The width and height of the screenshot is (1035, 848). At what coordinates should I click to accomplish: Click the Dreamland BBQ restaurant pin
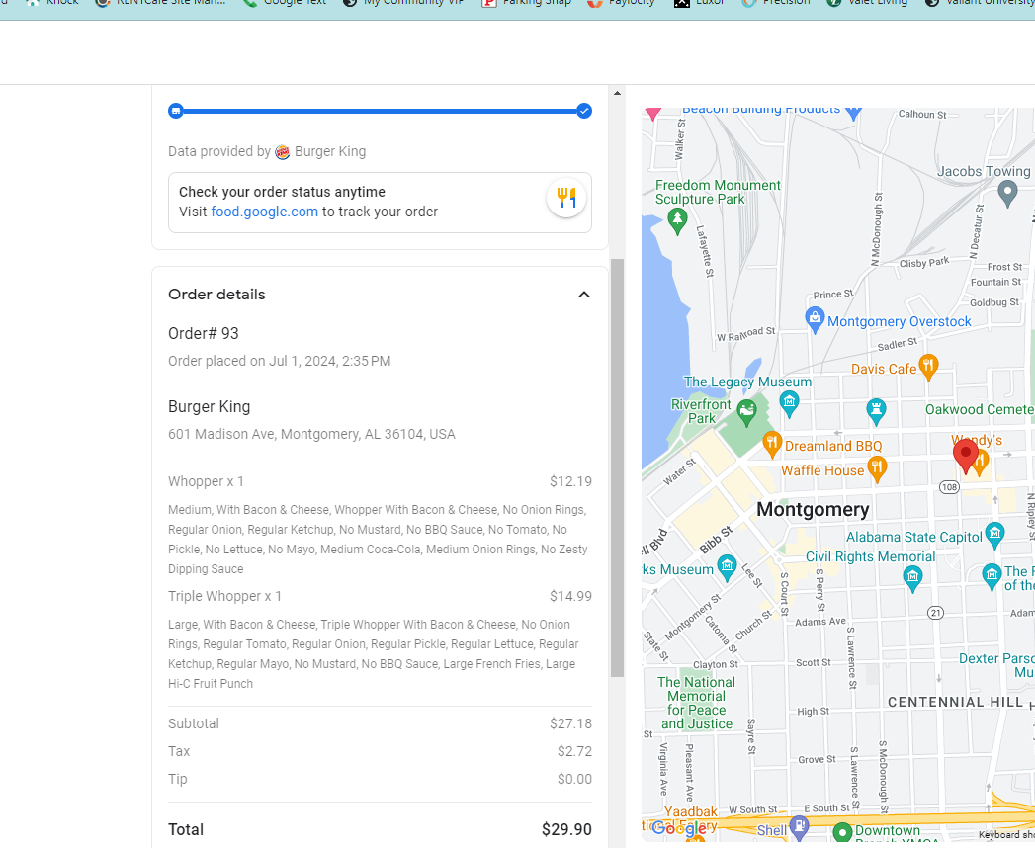pyautogui.click(x=772, y=444)
